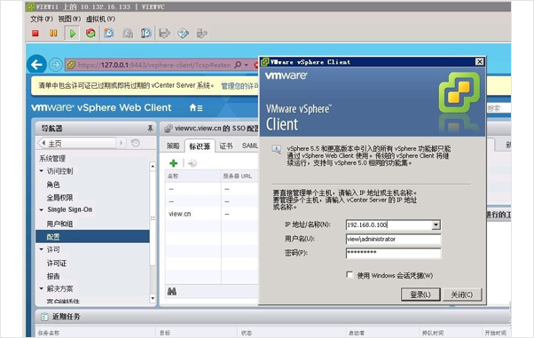The image size is (534, 338).
Task: Open the 文件(F) menu
Action: pos(42,19)
